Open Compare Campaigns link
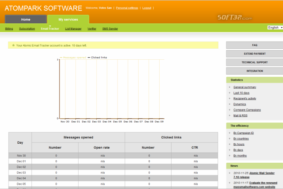 (x=247, y=110)
